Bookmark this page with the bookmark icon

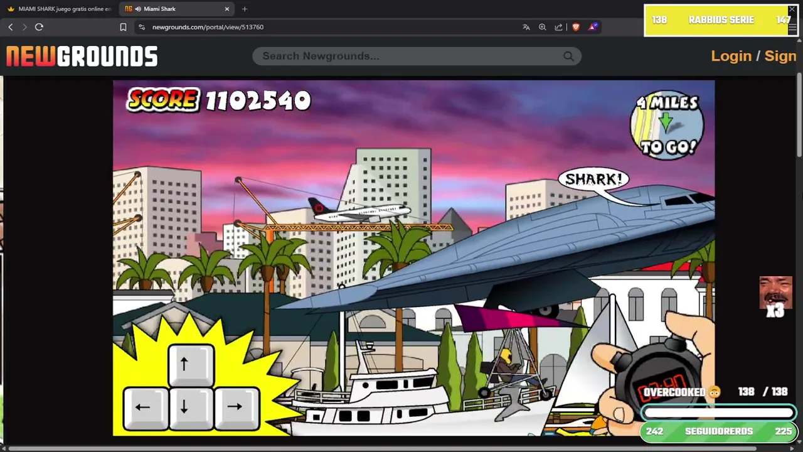coord(123,27)
